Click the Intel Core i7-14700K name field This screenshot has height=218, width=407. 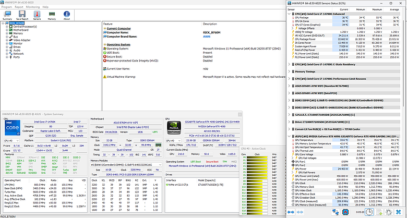point(44,122)
